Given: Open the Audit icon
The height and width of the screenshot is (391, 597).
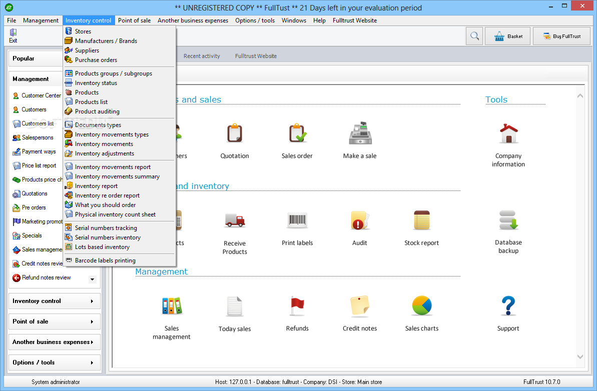Looking at the screenshot, I should 359,220.
